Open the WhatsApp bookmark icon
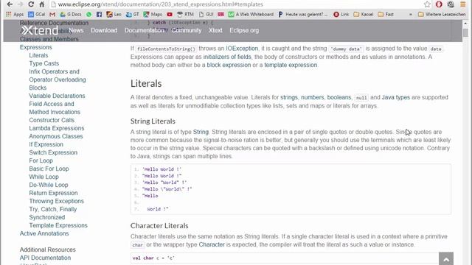Viewport: 472px width, 265px height. (x=88, y=14)
